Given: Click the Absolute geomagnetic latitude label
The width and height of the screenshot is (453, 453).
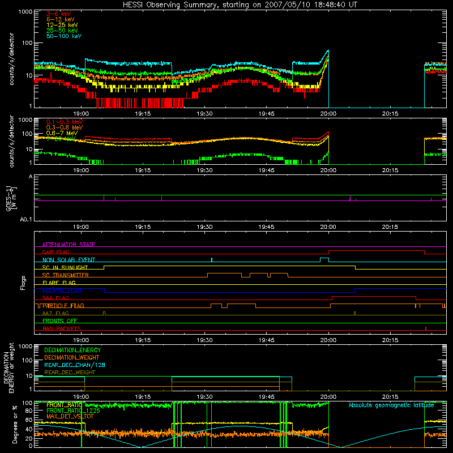Looking at the screenshot, I should pos(391,405).
